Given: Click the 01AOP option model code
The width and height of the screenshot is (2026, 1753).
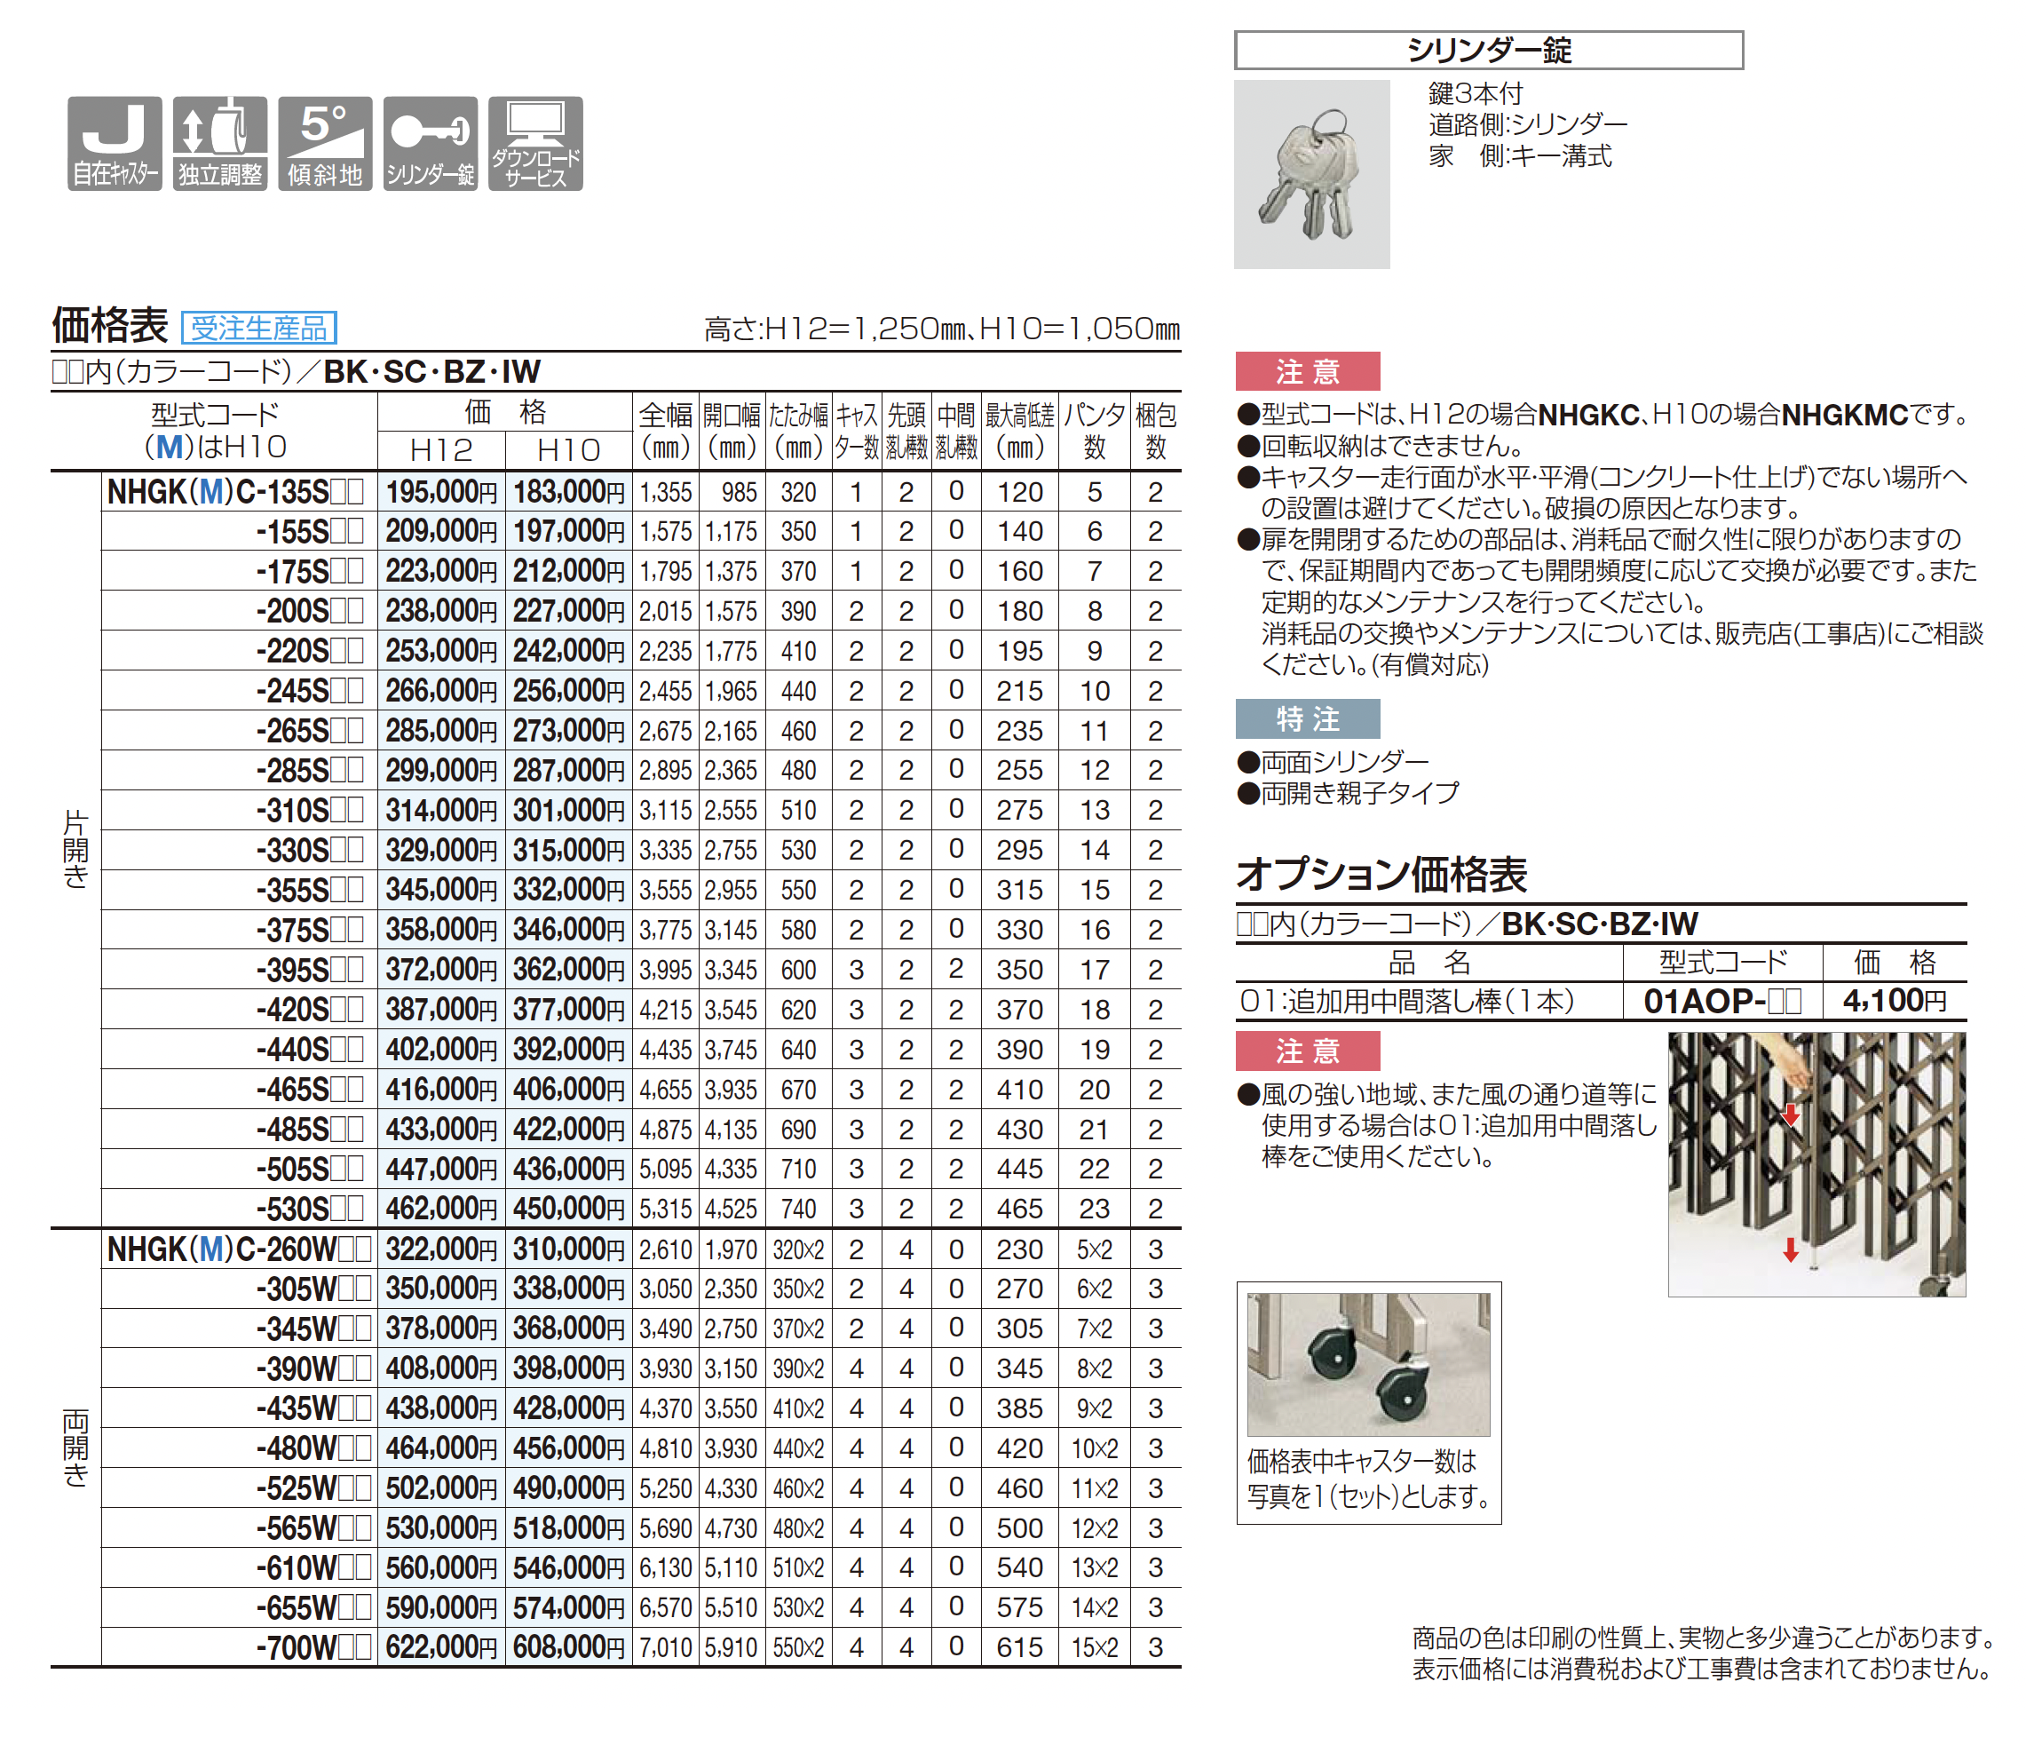Looking at the screenshot, I should [1721, 1001].
